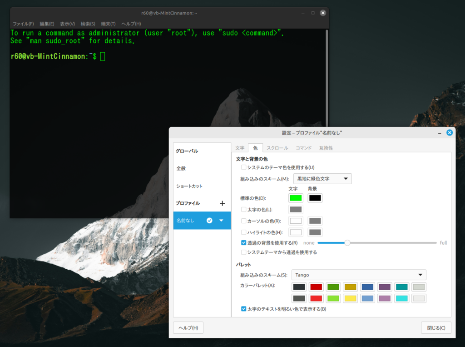Image resolution: width=465 pixels, height=347 pixels.
Task: Toggle 太字のテキストを明るい色で表示する checkbox
Action: pos(244,309)
